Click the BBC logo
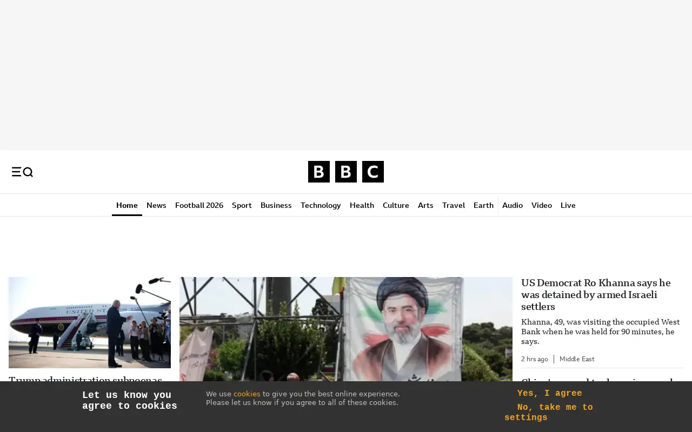Screen dimensions: 692x432 coord(346,172)
